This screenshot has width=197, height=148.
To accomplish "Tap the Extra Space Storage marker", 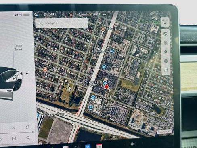I will pos(38,115).
